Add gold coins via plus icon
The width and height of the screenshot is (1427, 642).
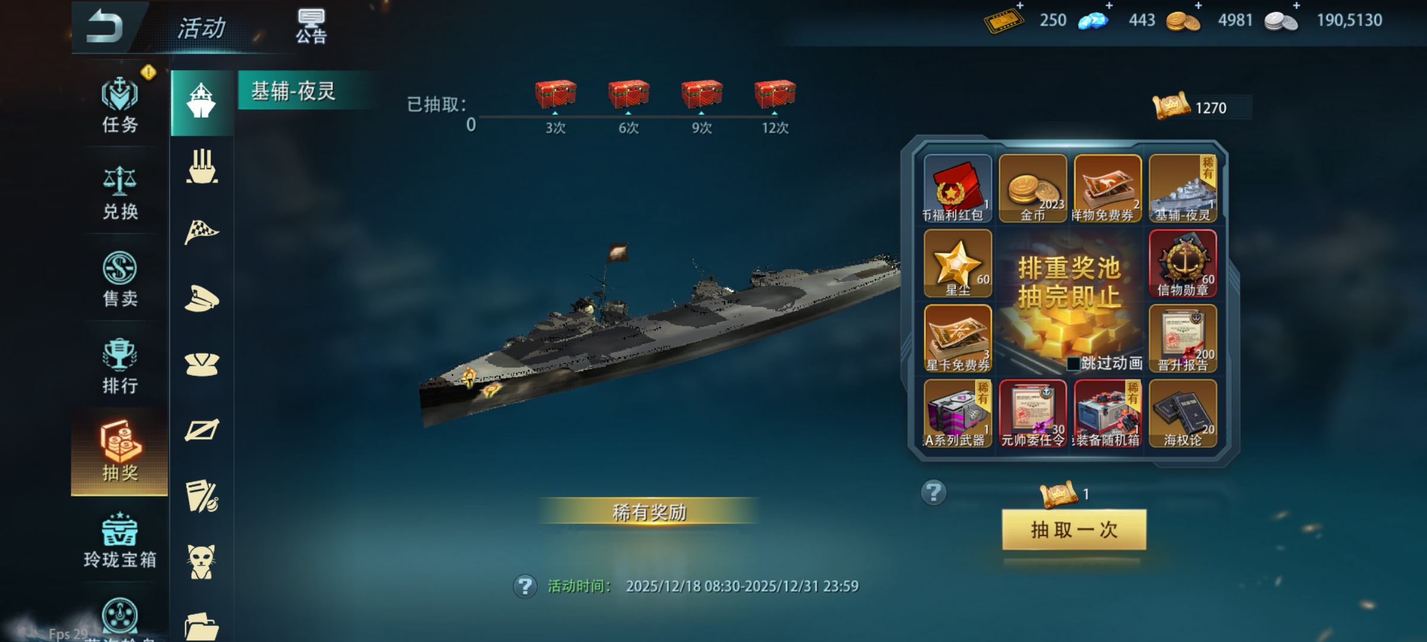(x=1198, y=5)
